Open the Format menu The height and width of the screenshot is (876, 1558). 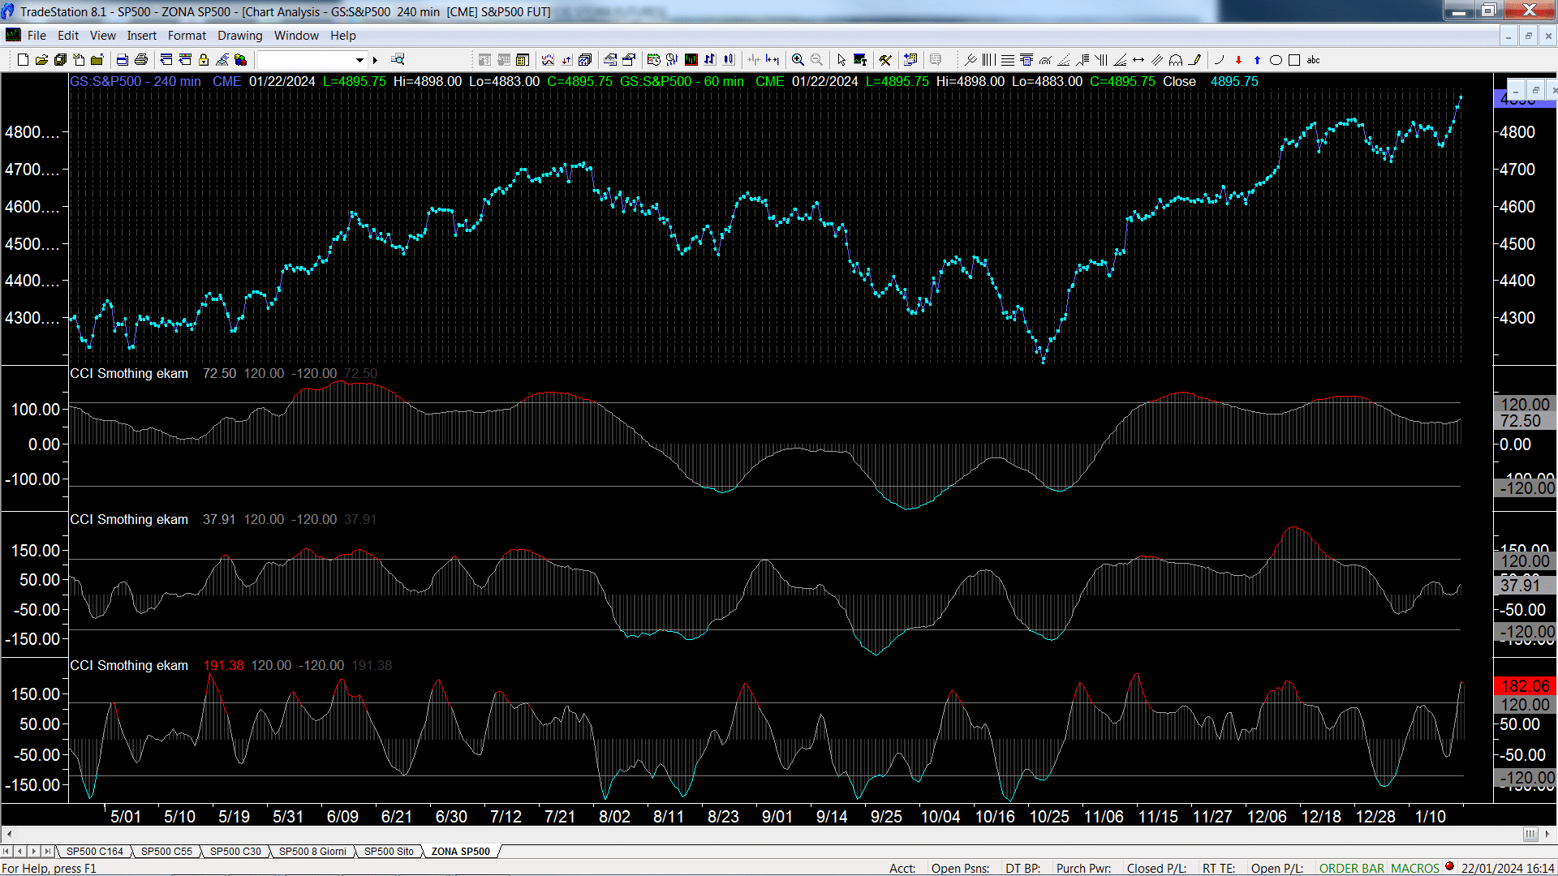click(x=187, y=36)
